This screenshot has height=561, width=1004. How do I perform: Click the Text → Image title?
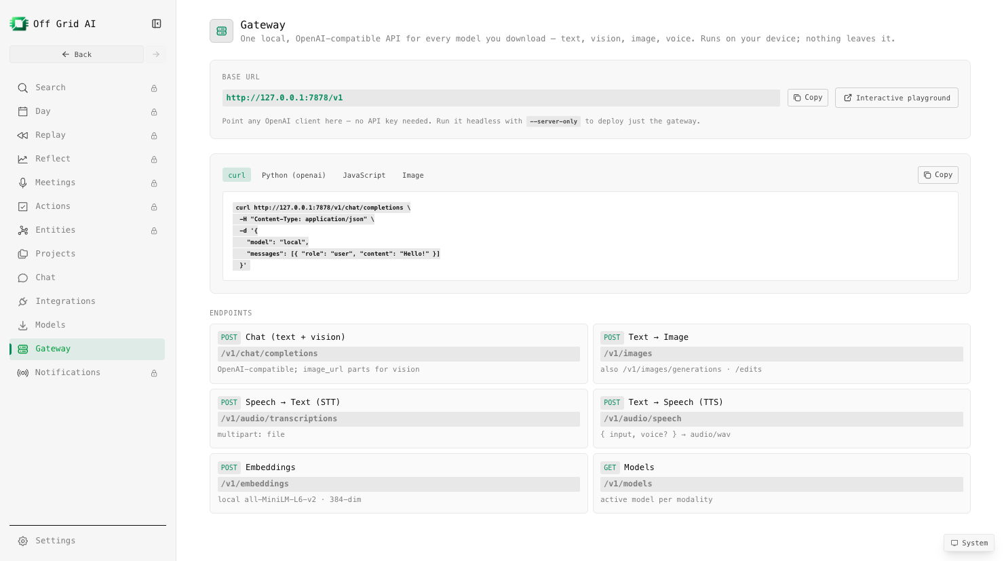point(658,337)
